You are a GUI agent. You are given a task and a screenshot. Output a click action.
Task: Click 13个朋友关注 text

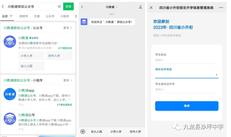coord(65,48)
